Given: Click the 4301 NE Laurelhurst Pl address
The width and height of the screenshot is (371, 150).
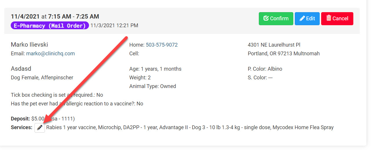Looking at the screenshot, I should [x=274, y=45].
